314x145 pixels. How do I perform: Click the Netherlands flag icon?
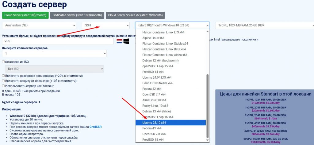pos(119,41)
